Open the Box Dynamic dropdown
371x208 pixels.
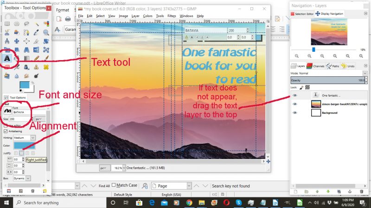pyautogui.click(x=28, y=177)
